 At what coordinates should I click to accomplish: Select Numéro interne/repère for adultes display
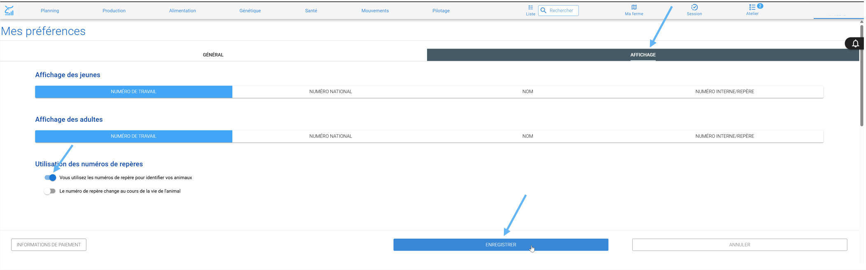pos(724,136)
